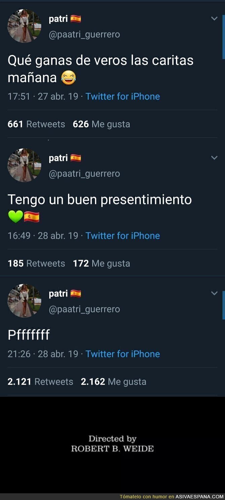The height and width of the screenshot is (500, 225).
Task: View the 626 Me gusta list
Action: click(101, 124)
